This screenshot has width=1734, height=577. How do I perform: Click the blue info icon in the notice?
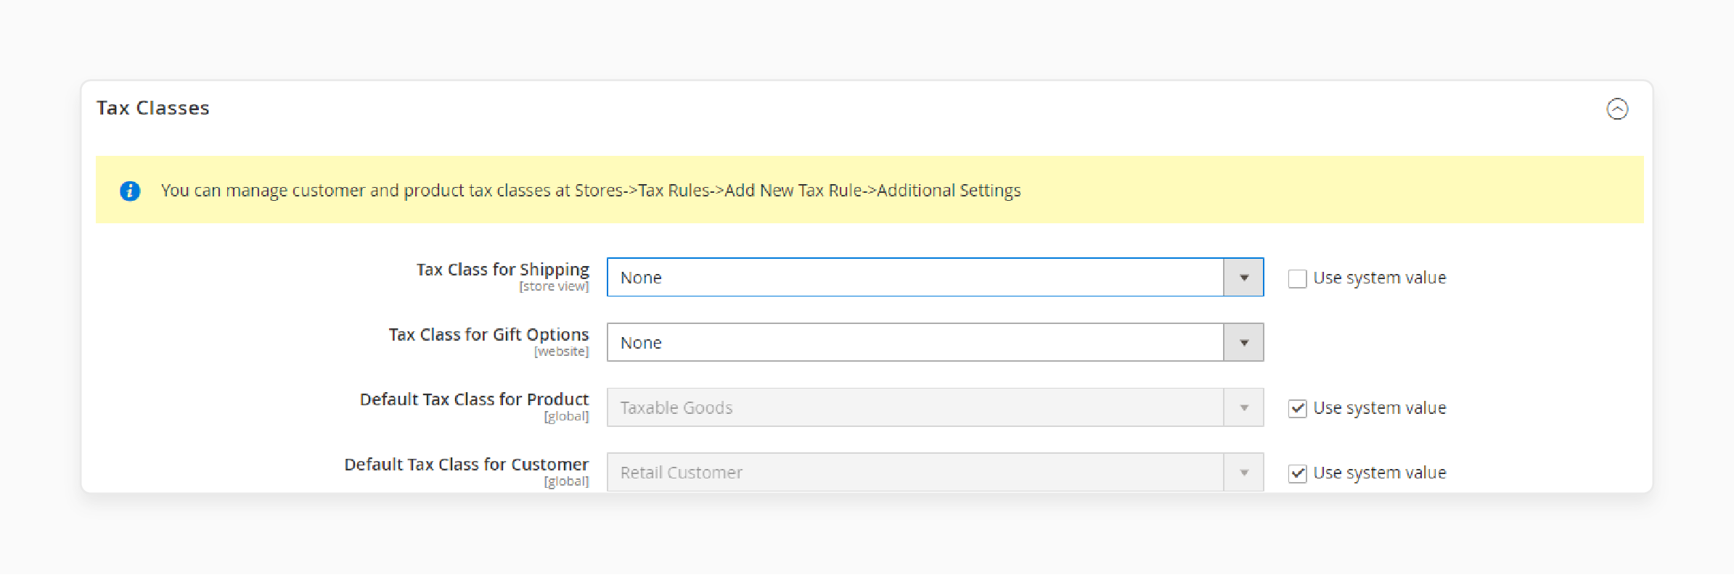point(130,191)
